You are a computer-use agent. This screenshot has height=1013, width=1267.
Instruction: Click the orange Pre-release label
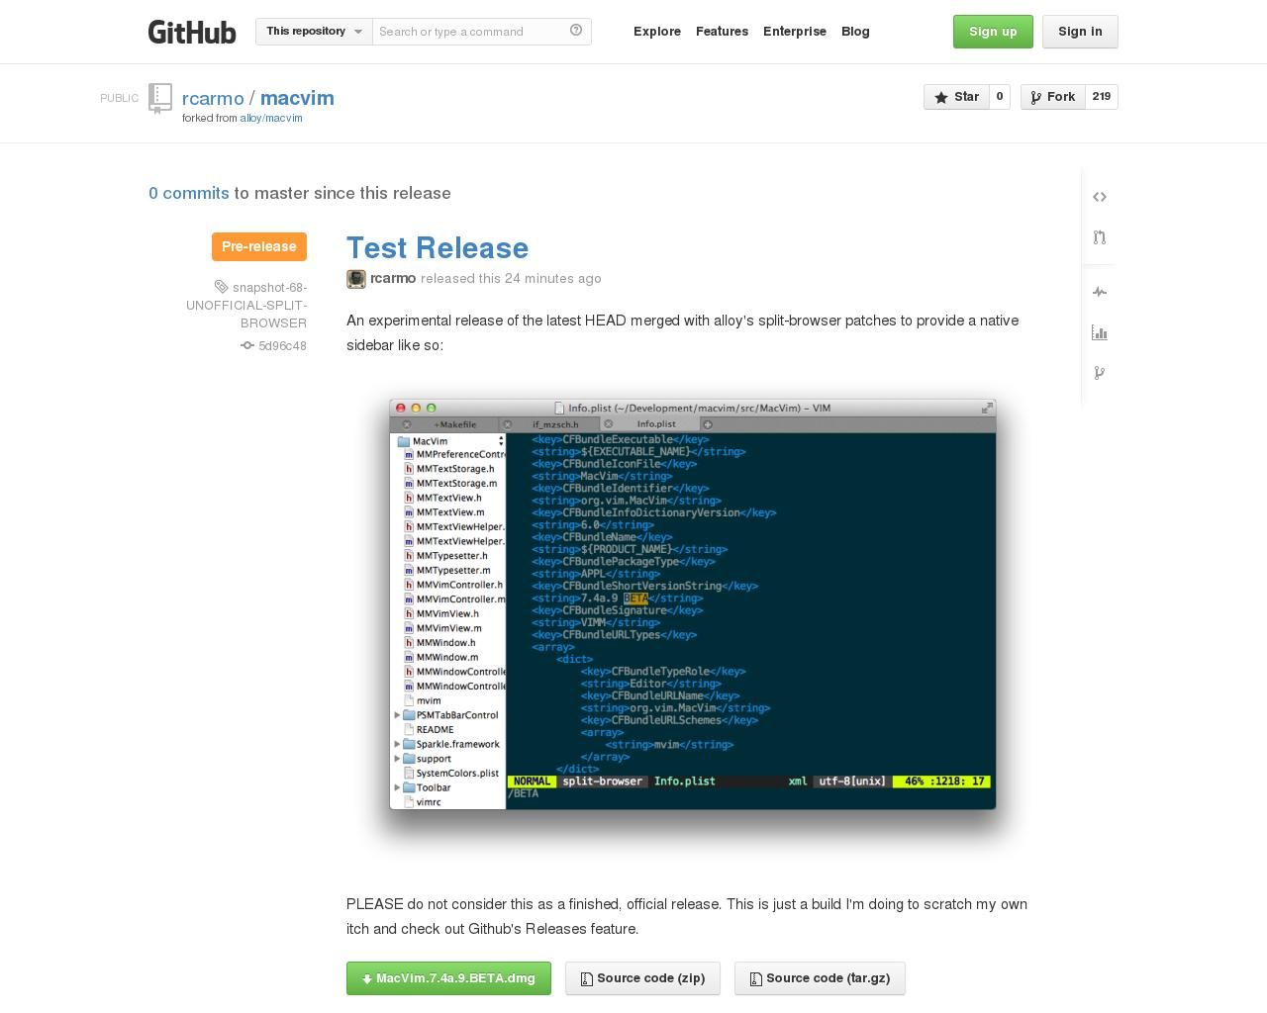click(x=259, y=246)
